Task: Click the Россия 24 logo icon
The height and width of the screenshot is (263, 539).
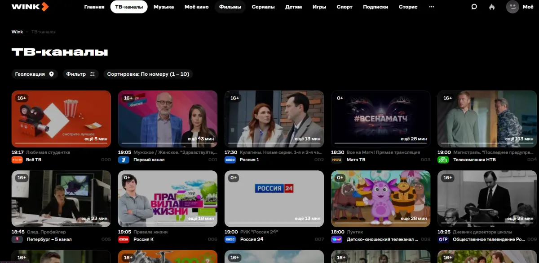Action: [x=230, y=239]
